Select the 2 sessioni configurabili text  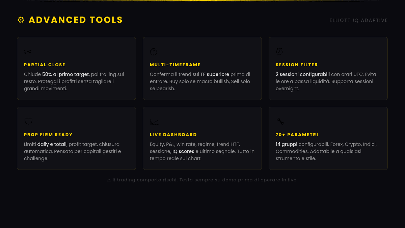(x=302, y=74)
